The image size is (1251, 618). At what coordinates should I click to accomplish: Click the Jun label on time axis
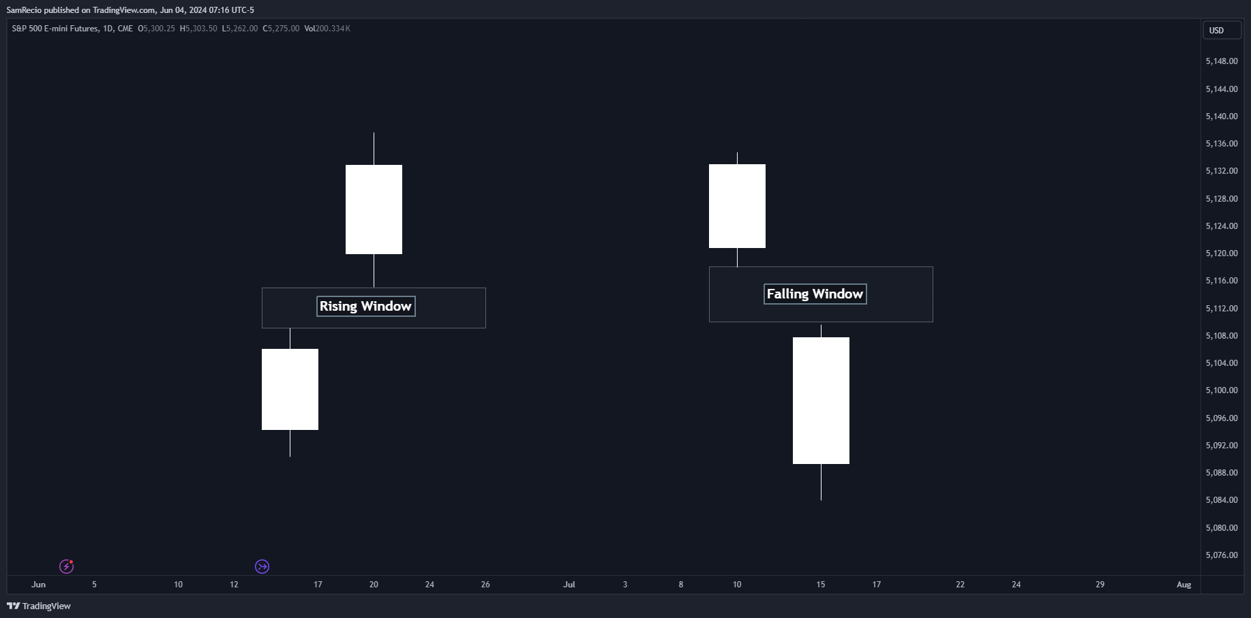(38, 585)
